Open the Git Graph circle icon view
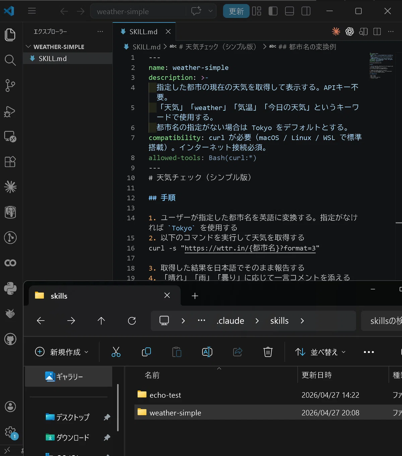The width and height of the screenshot is (402, 456). coord(10,238)
